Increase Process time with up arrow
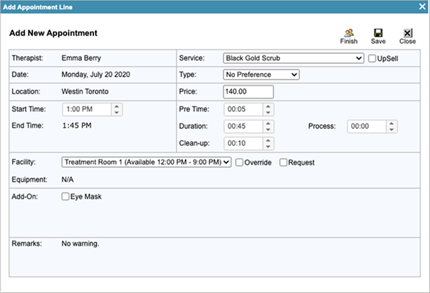 click(x=391, y=123)
